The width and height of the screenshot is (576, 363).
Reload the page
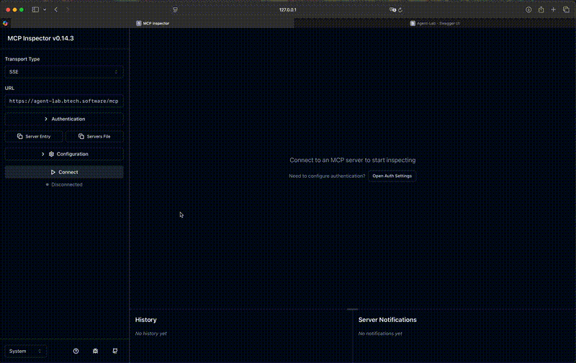pyautogui.click(x=400, y=10)
